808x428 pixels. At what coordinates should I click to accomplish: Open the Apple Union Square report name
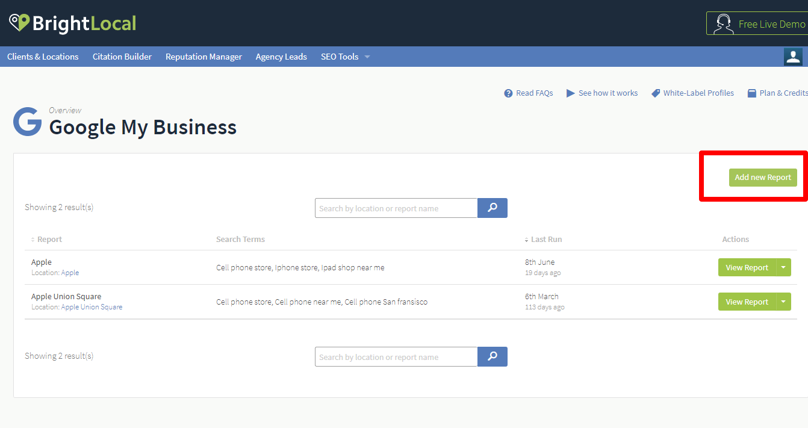pyautogui.click(x=66, y=297)
